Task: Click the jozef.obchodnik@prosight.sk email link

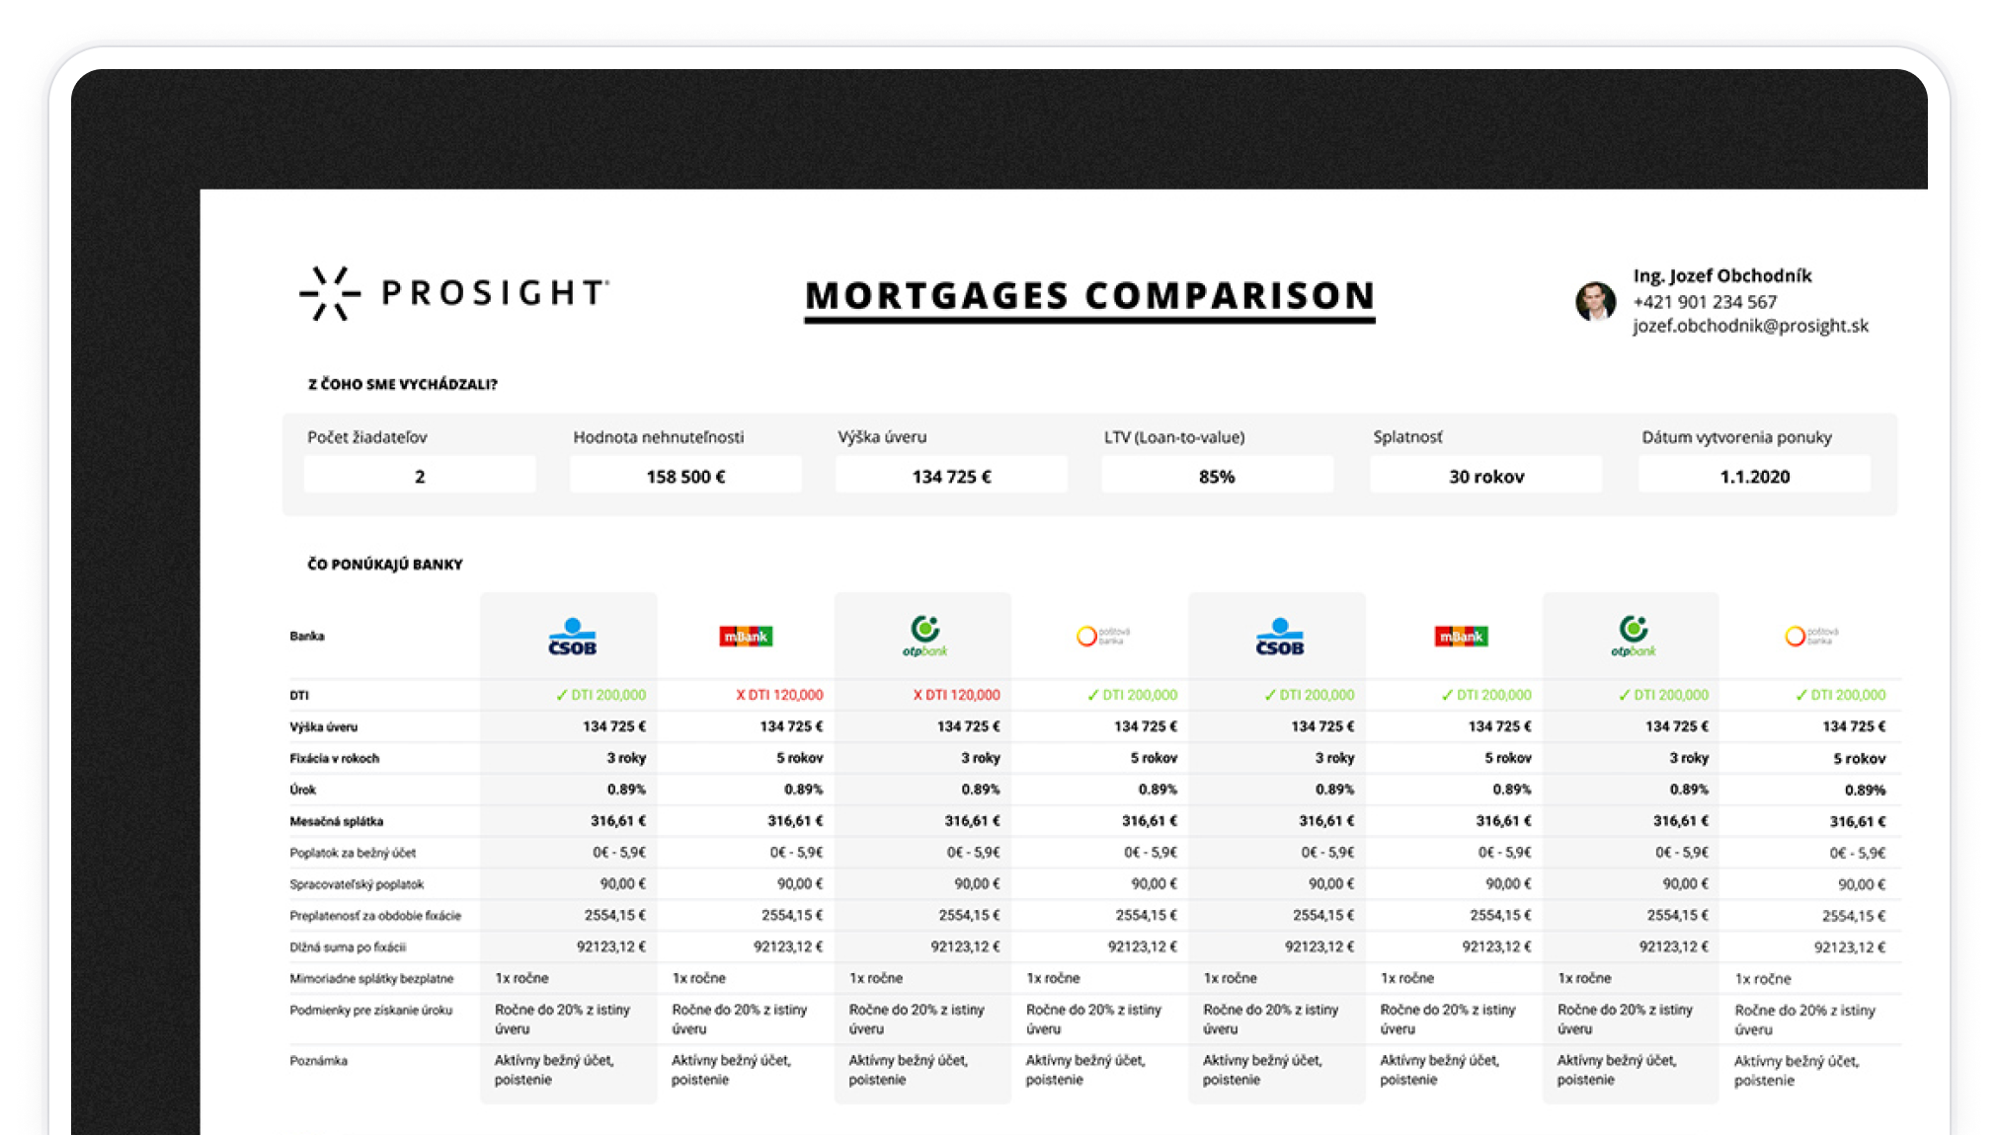Action: click(1750, 326)
